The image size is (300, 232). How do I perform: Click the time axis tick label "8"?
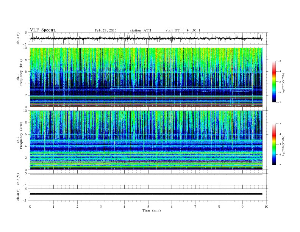219,207
